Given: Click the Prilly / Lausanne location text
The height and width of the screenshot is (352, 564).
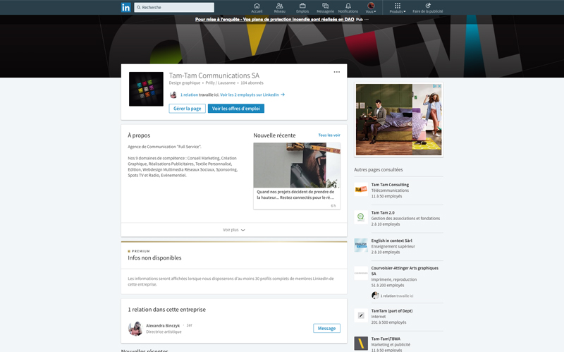Looking at the screenshot, I should pos(220,83).
